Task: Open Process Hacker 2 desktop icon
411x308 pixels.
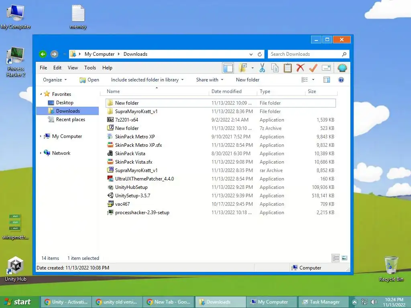Action: point(16,62)
